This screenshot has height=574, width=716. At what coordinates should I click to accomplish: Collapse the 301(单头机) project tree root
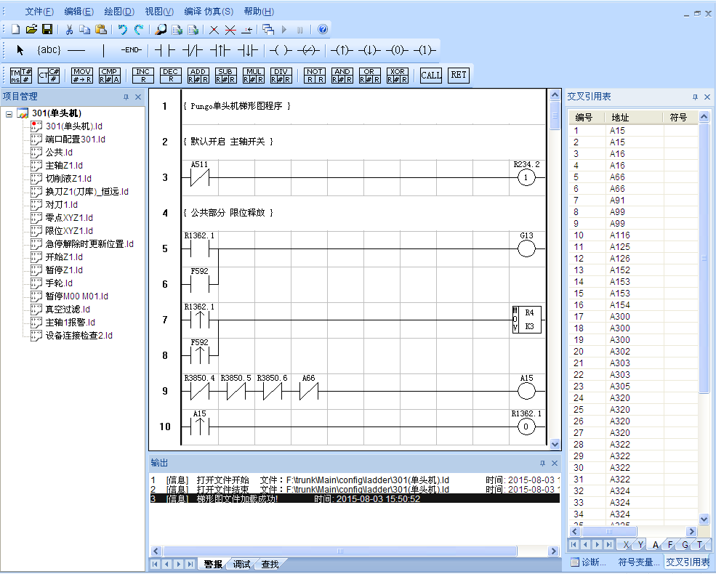[9, 113]
